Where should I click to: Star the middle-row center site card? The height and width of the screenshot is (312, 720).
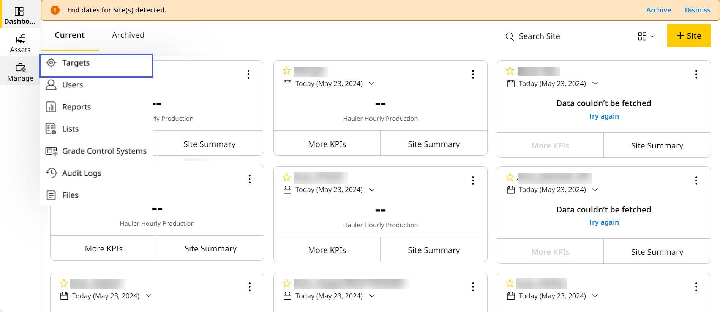[x=287, y=177]
